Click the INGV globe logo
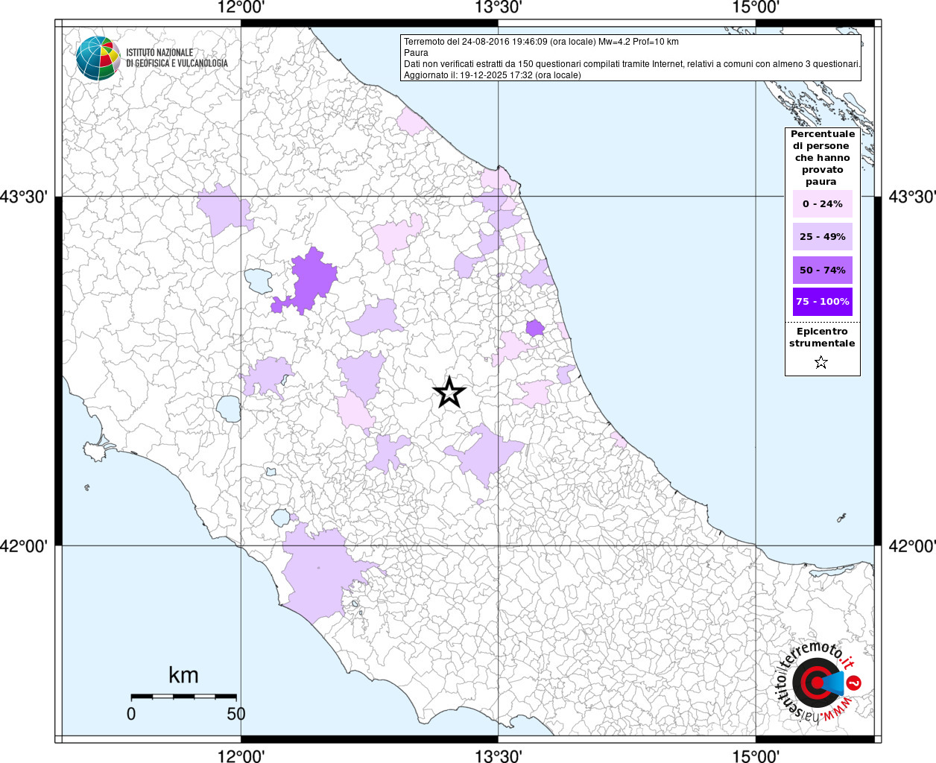 pos(98,58)
